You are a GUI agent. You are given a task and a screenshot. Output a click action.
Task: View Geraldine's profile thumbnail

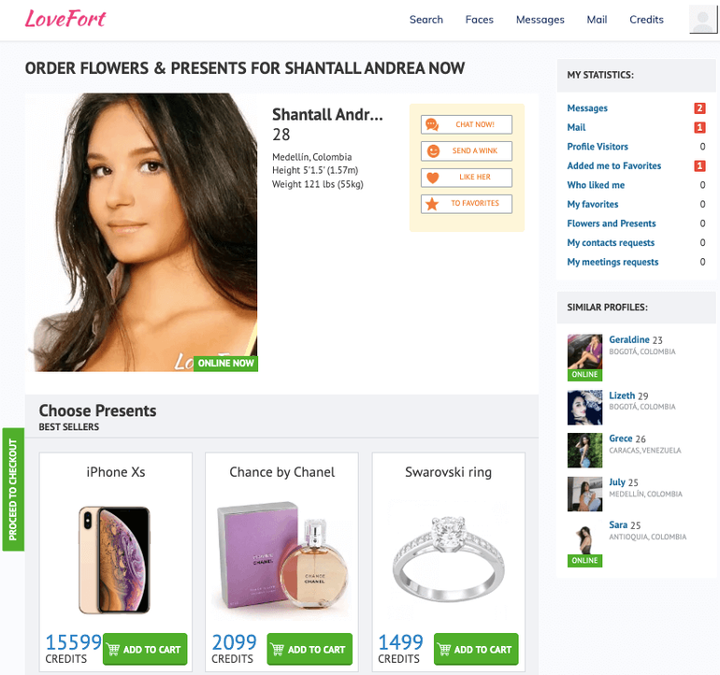(x=584, y=357)
